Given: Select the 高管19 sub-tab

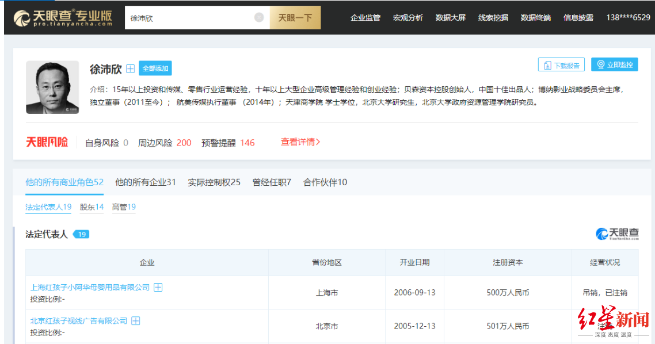Looking at the screenshot, I should [124, 207].
